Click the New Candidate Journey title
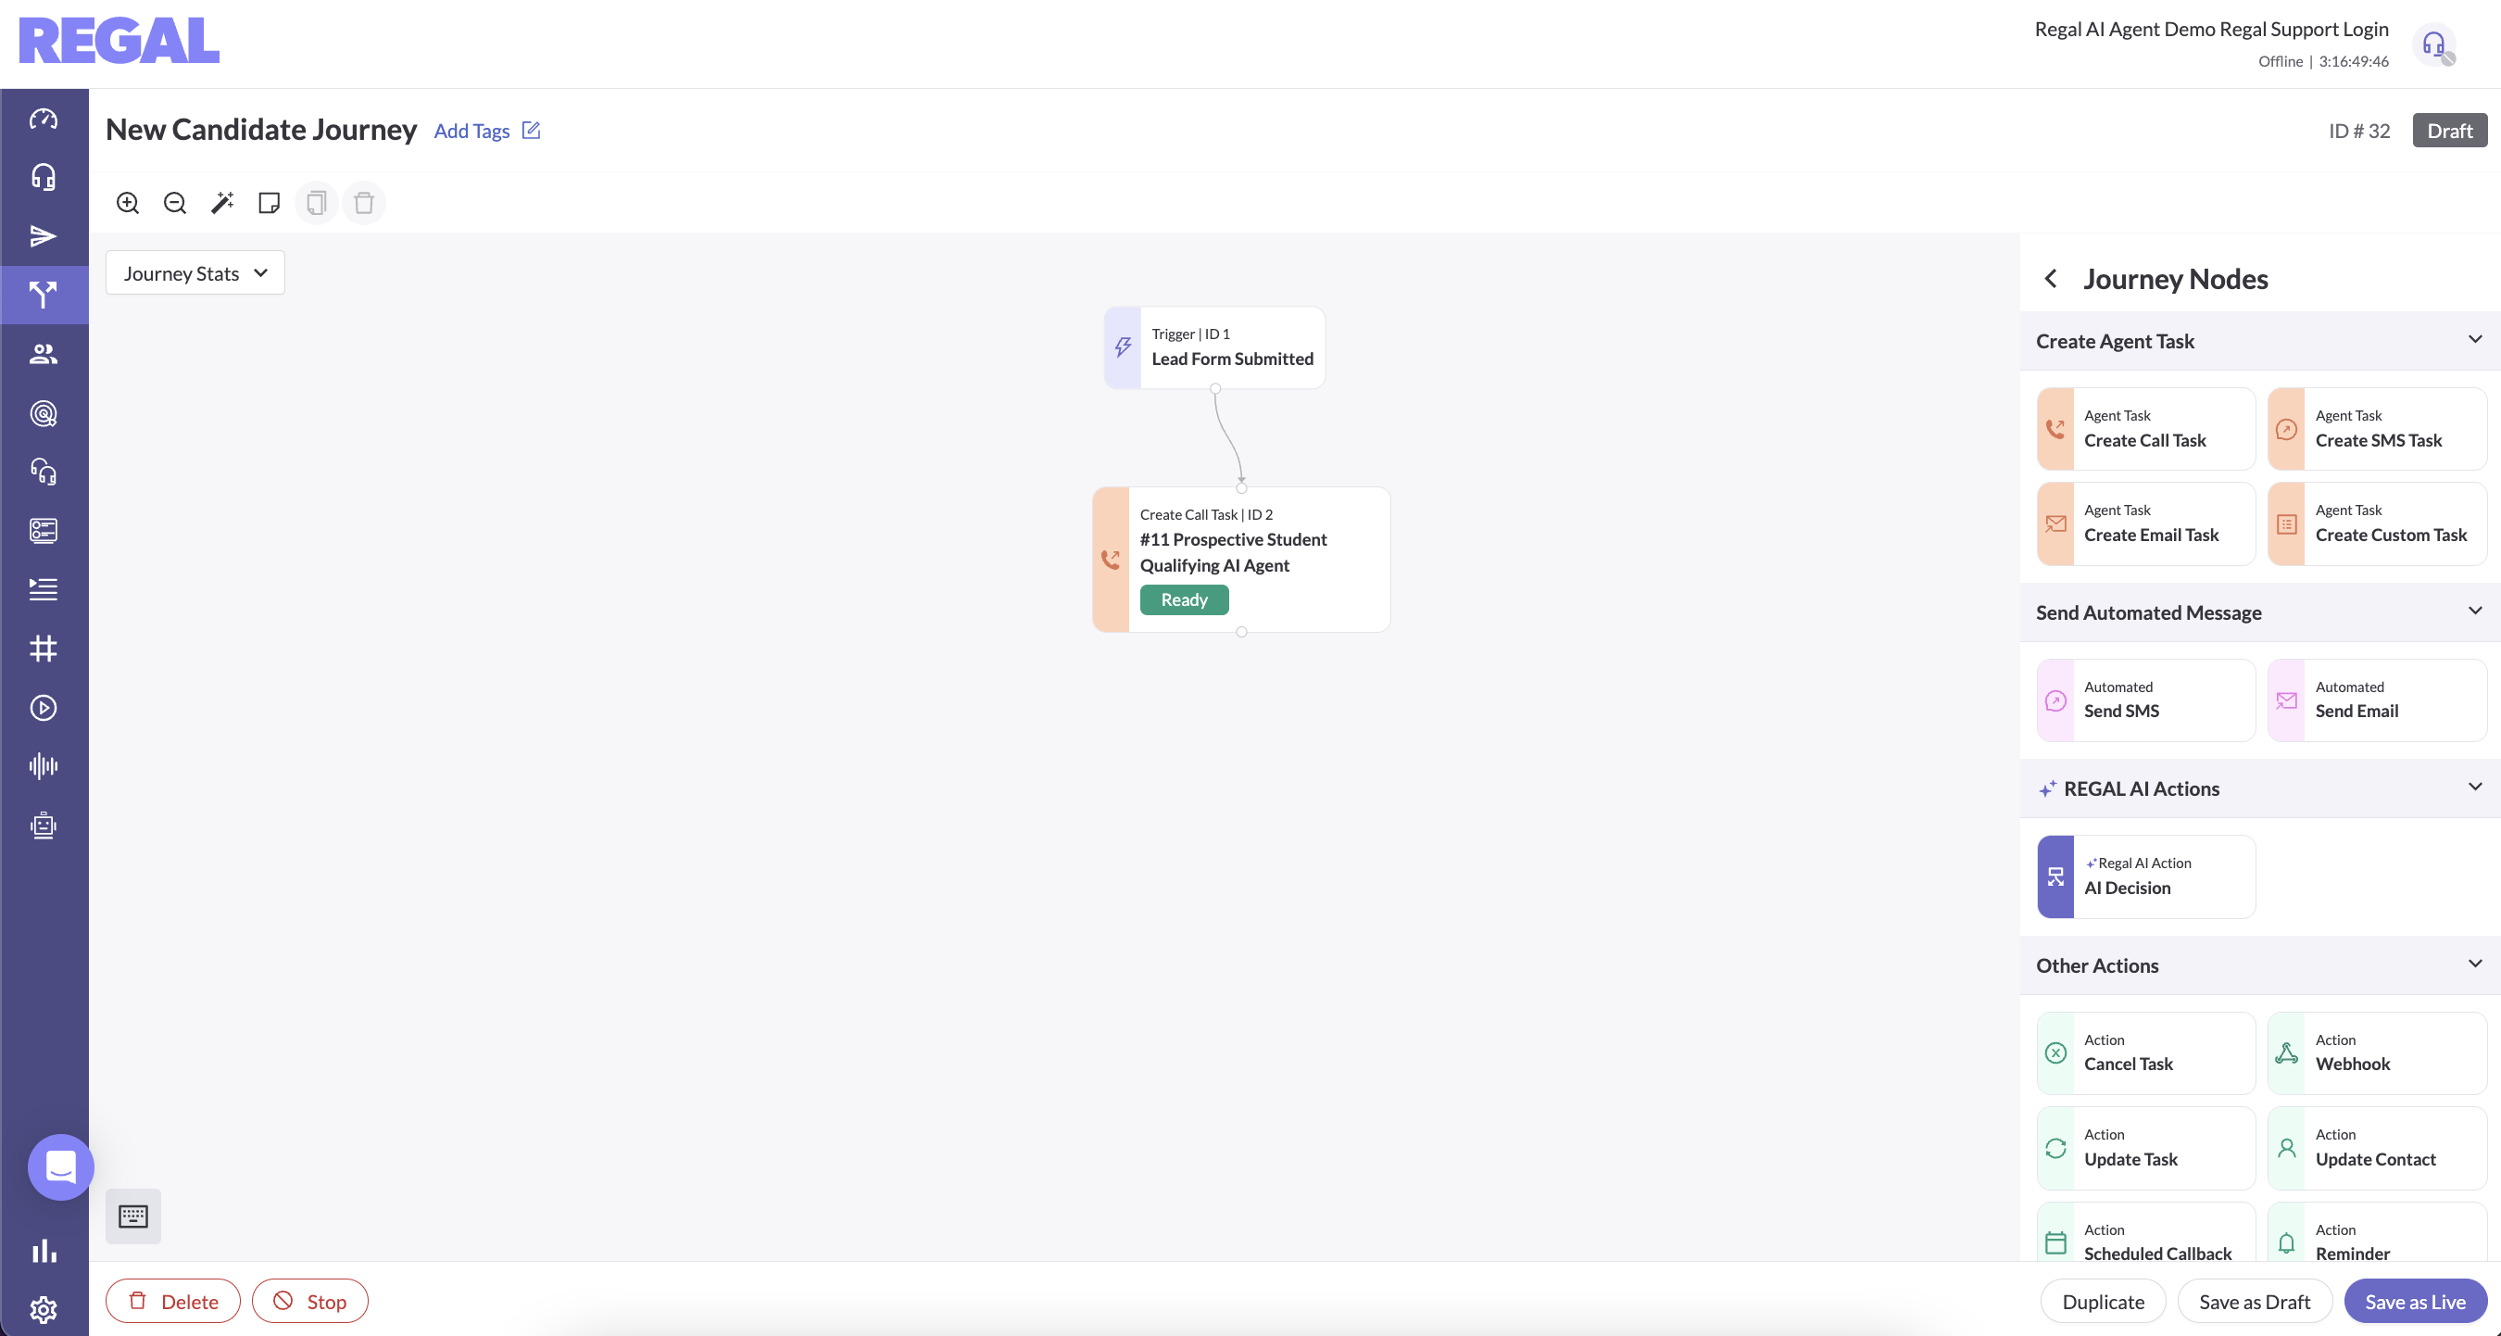2501x1336 pixels. click(x=261, y=130)
